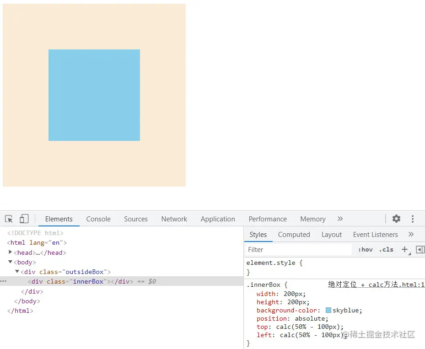Select the innerBox div row
Screen dimensions: 425x349
122,281
